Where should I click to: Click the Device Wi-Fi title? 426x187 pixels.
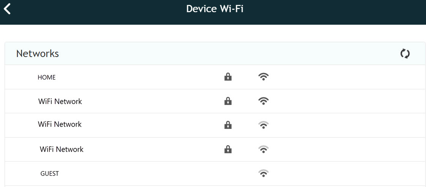(215, 9)
